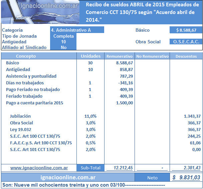Click the 'Neto' label cell
The image size is (203, 189).
coord(152,178)
